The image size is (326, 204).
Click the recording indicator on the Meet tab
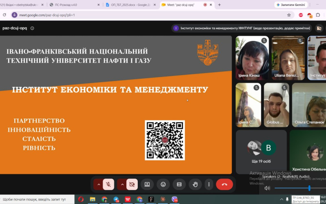(205, 5)
